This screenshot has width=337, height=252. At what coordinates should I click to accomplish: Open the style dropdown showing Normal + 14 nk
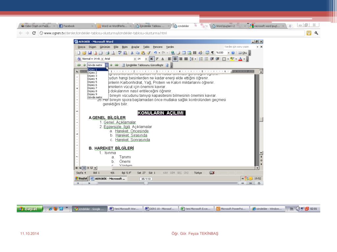(x=102, y=59)
